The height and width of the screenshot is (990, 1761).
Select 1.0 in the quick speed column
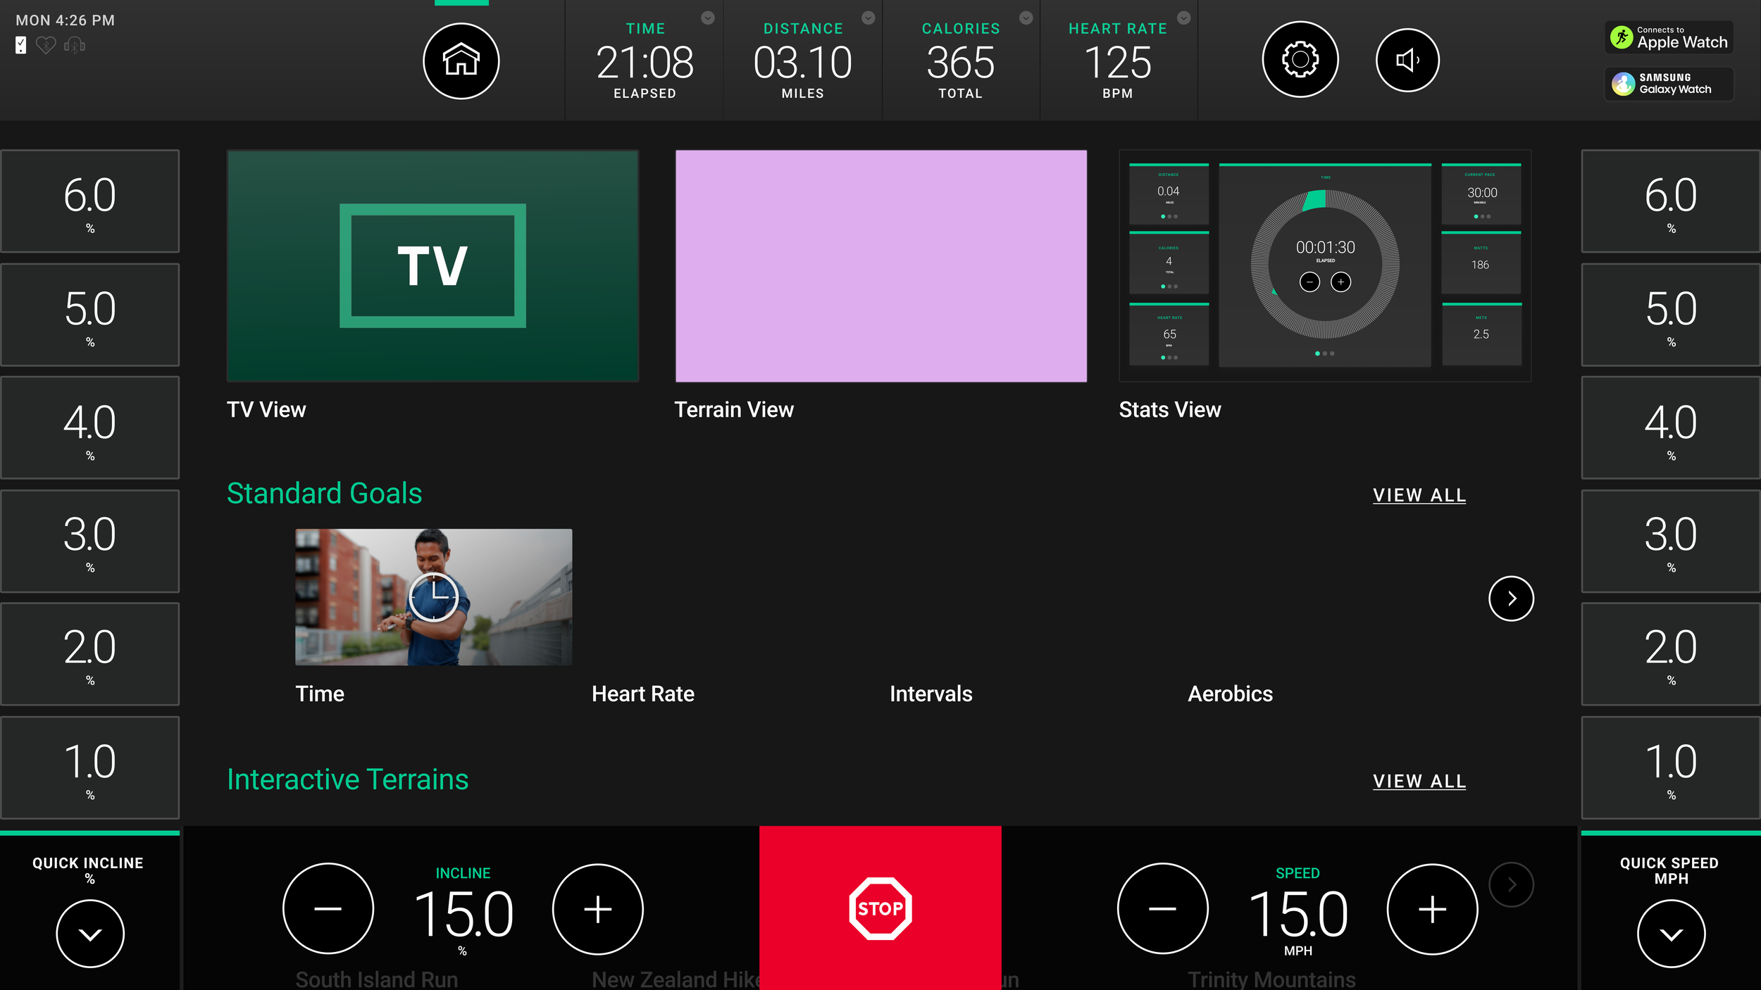(x=1671, y=767)
